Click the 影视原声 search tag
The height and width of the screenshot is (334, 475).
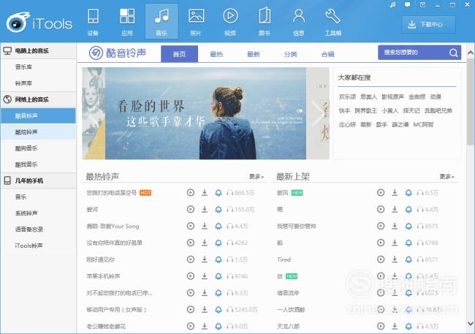coord(392,97)
